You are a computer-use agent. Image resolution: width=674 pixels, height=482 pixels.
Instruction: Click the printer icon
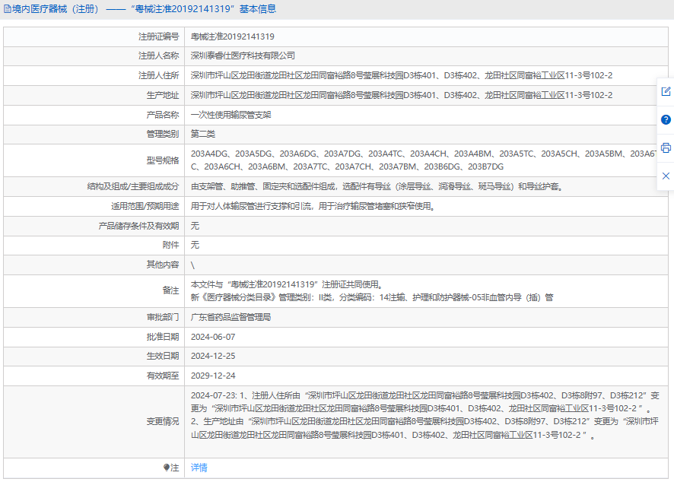point(666,147)
